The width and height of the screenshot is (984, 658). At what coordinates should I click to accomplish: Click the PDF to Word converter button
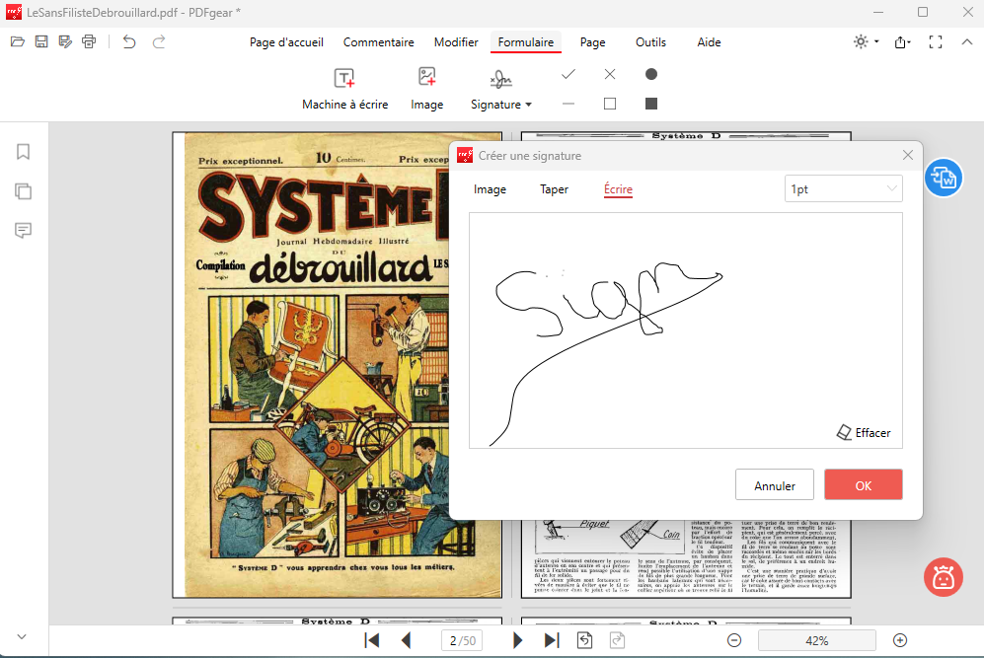coord(944,178)
